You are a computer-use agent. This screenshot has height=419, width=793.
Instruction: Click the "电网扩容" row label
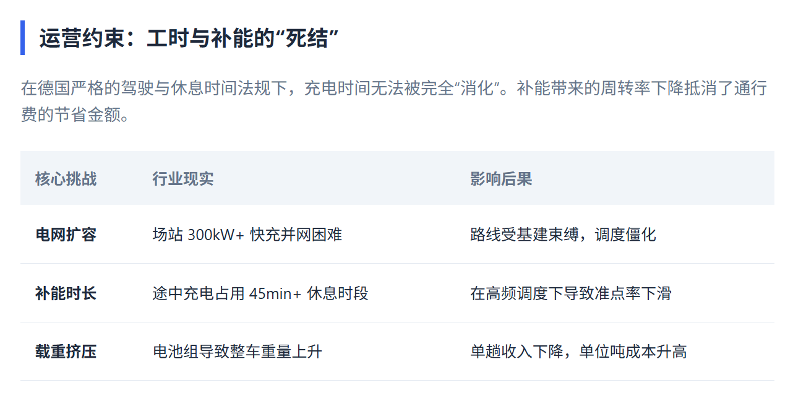(66, 235)
